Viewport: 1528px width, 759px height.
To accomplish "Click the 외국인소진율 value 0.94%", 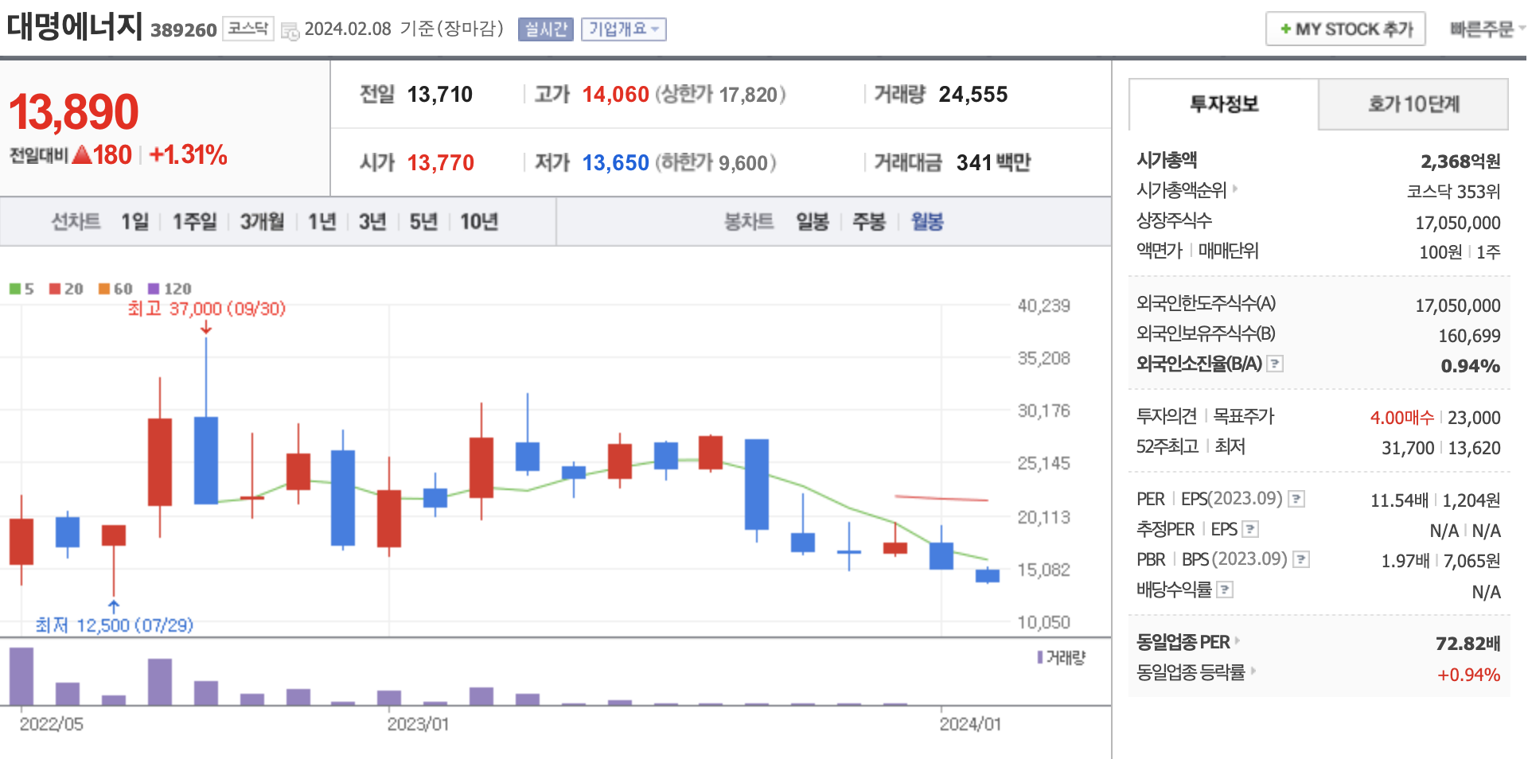I will [x=1471, y=366].
